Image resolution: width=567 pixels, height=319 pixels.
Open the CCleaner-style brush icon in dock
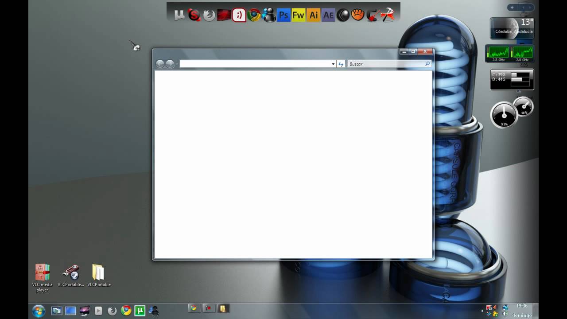373,16
